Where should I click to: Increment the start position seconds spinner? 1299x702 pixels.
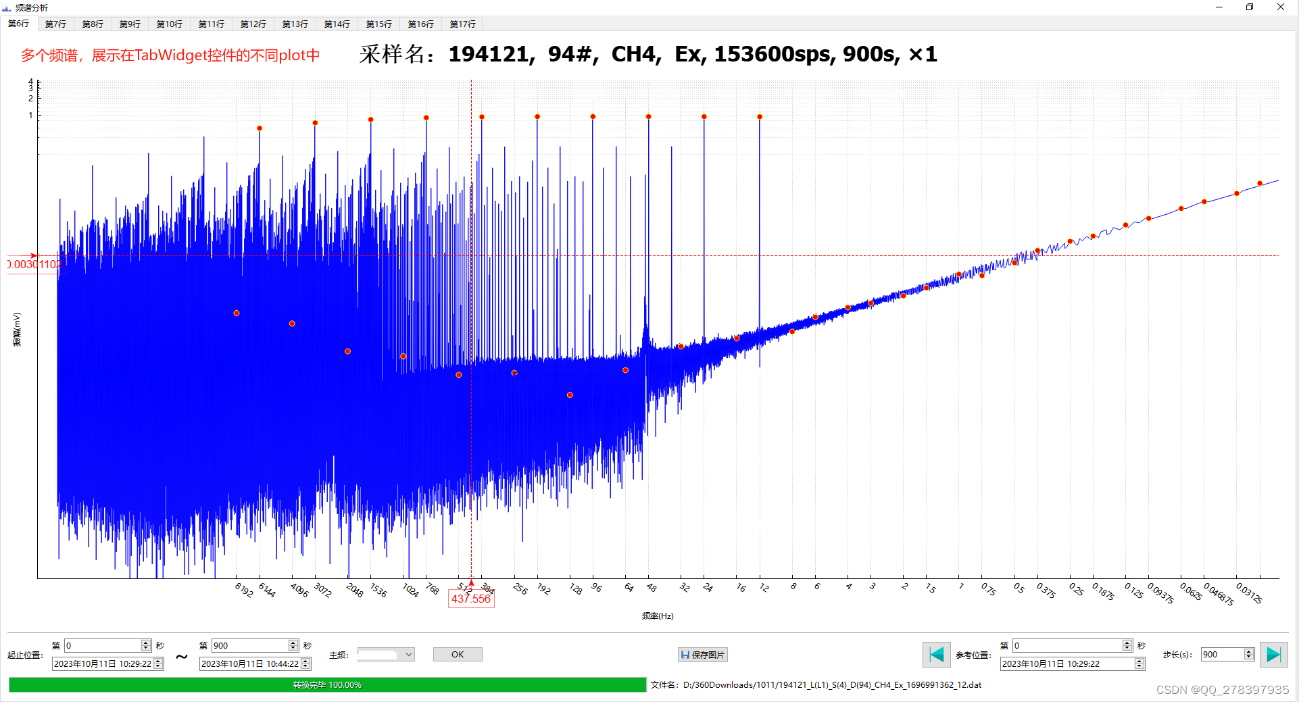[x=144, y=643]
